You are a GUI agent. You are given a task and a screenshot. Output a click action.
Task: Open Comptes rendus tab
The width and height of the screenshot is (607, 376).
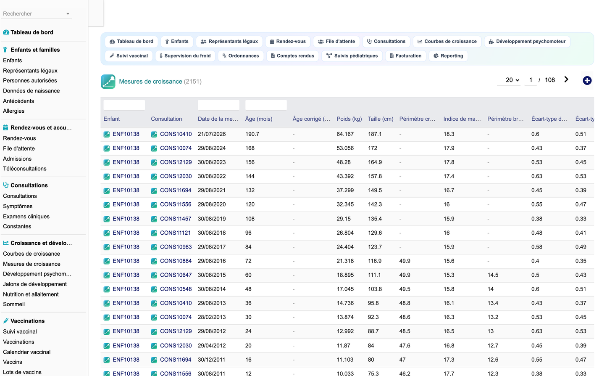(x=292, y=56)
